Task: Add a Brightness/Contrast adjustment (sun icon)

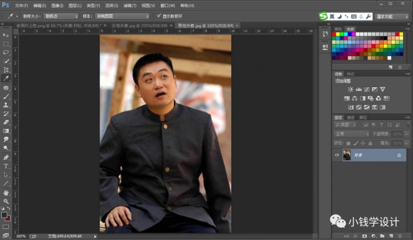Action: point(350,89)
